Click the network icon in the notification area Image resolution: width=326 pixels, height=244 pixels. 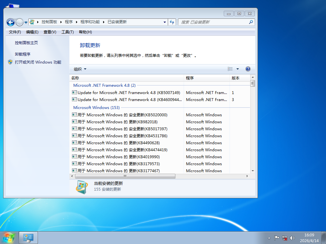point(284,238)
